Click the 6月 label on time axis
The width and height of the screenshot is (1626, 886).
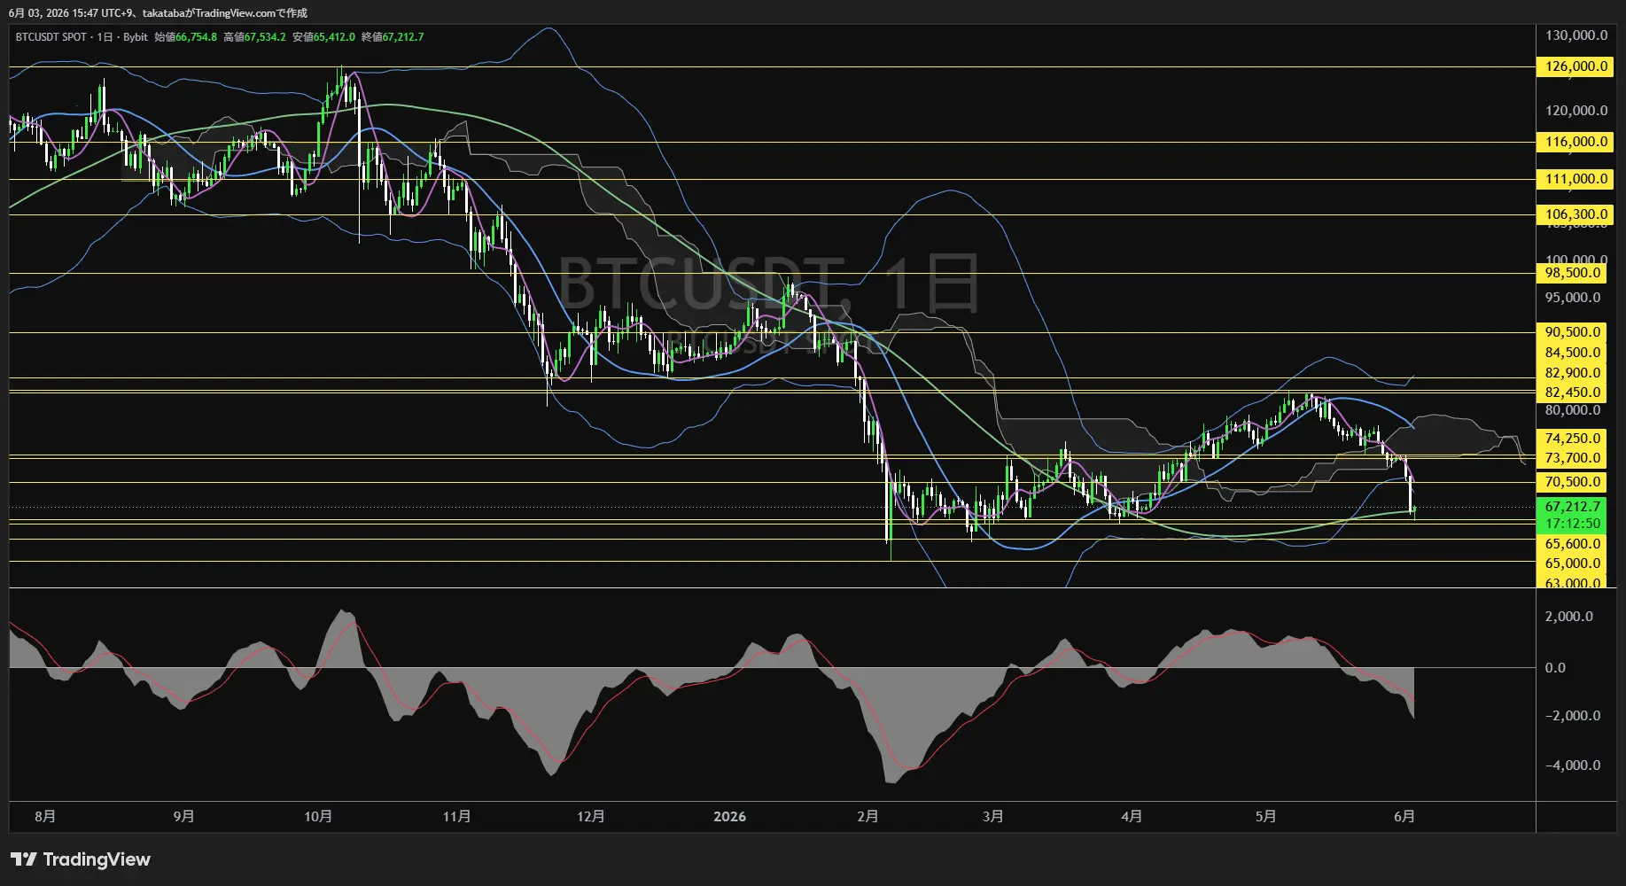(x=1404, y=816)
